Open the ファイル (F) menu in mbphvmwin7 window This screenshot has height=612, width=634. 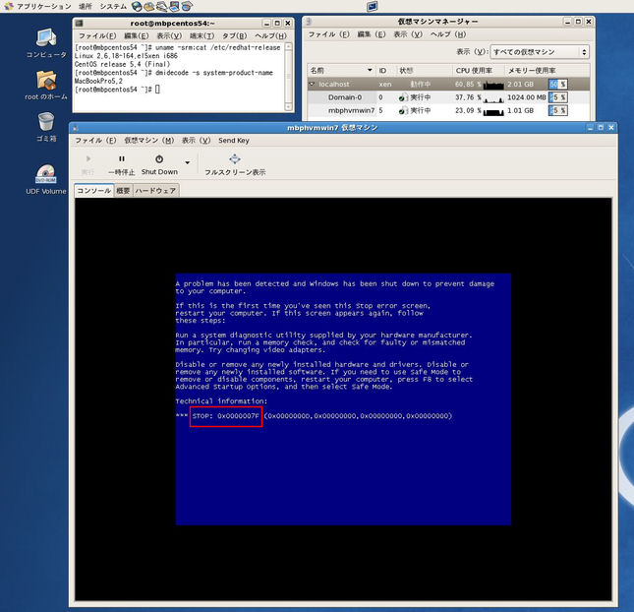coord(95,141)
